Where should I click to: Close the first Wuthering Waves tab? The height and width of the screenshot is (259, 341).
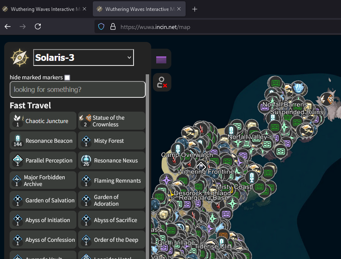coord(84,9)
